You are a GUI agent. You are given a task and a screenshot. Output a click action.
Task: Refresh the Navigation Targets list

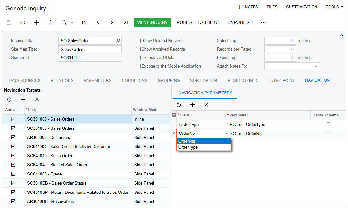pyautogui.click(x=9, y=99)
